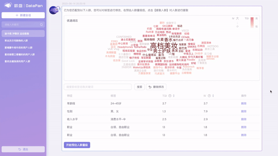The width and height of the screenshot is (278, 156).
Task: Click 盒马 in the word cloud
Action: pos(161,55)
